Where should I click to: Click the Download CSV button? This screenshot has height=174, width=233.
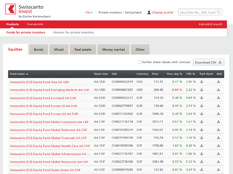(209, 62)
